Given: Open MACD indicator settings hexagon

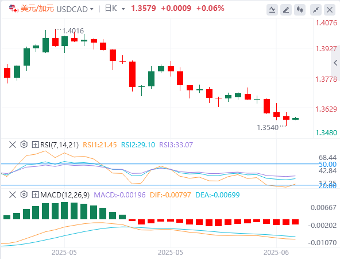Looking at the screenshot, I should pos(24,195).
